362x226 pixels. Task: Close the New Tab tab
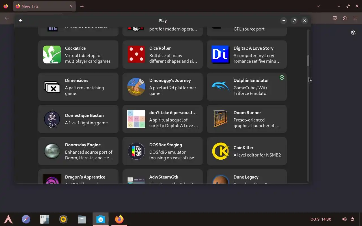point(71,6)
